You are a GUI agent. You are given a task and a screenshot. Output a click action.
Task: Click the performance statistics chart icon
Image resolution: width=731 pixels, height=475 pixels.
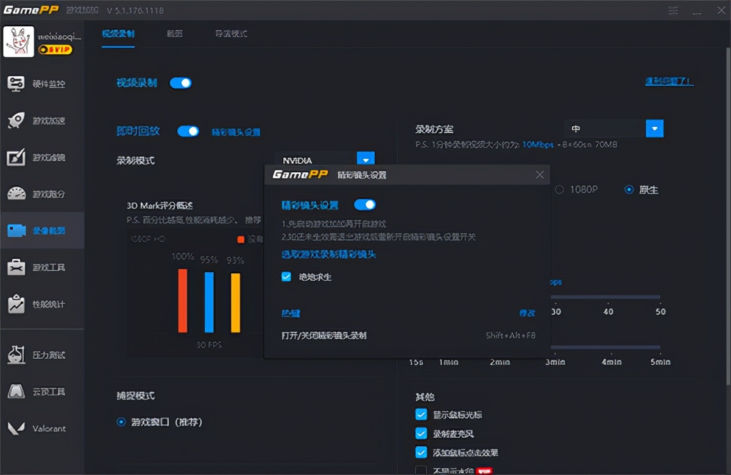(x=16, y=304)
